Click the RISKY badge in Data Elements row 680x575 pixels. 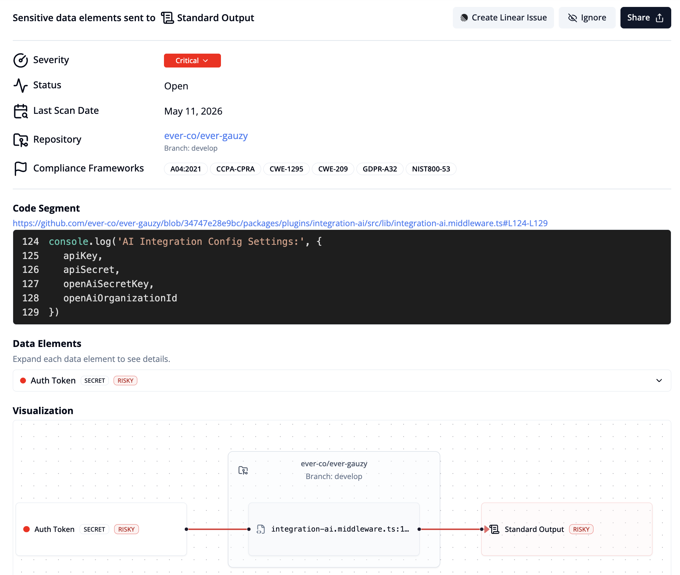pyautogui.click(x=125, y=381)
